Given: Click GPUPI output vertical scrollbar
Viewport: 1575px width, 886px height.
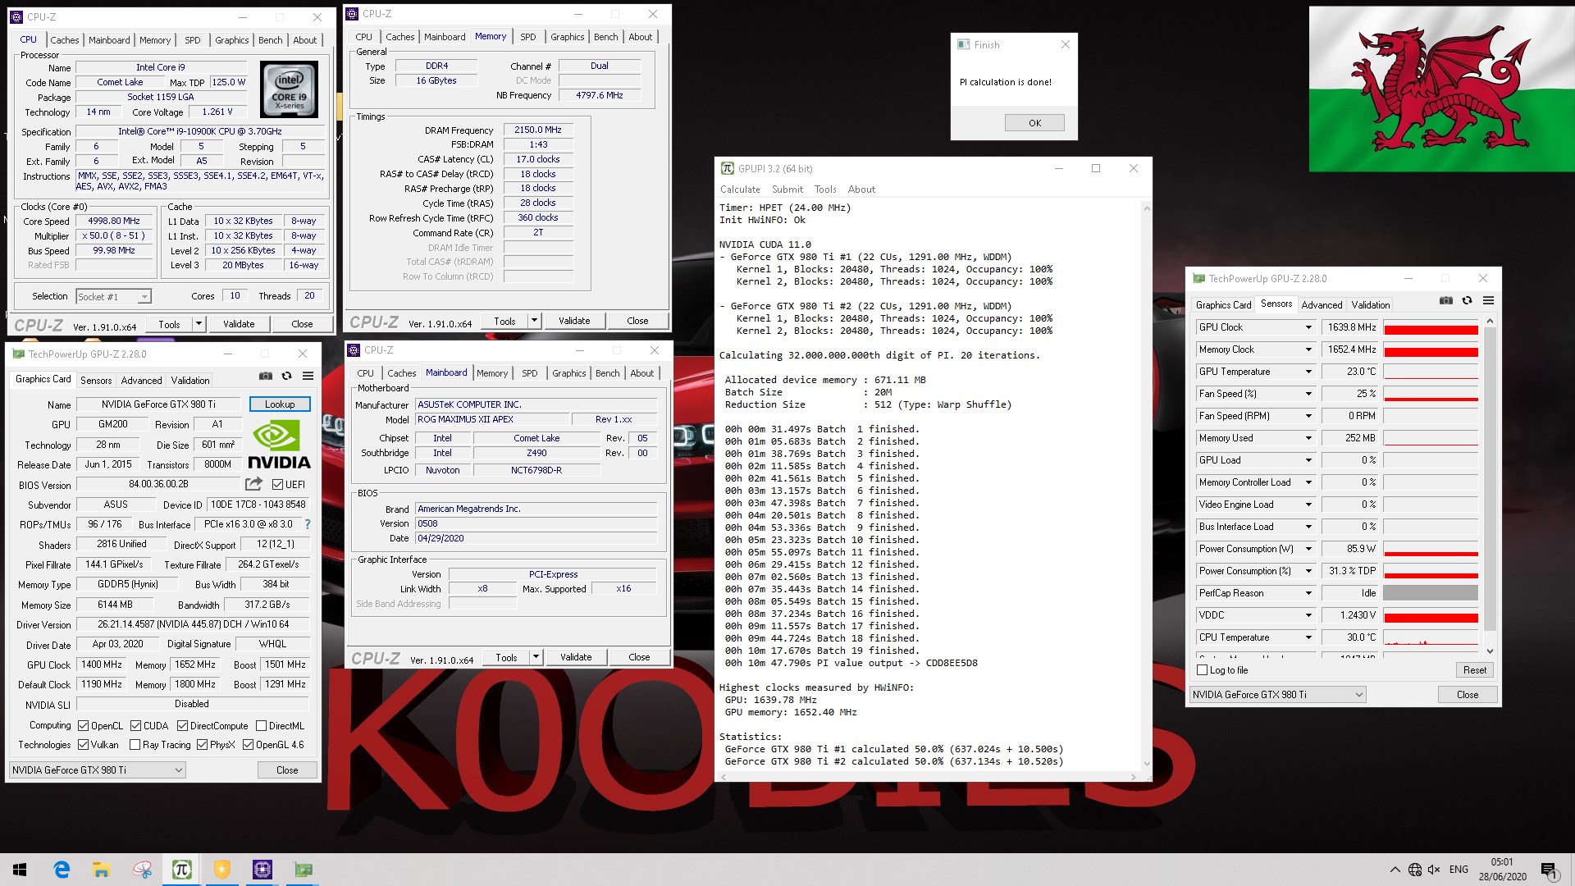Looking at the screenshot, I should pyautogui.click(x=1146, y=484).
